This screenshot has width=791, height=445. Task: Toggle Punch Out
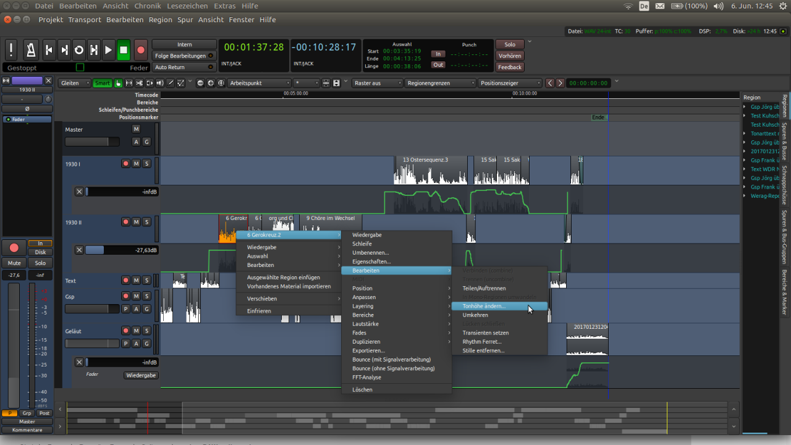[x=438, y=64]
